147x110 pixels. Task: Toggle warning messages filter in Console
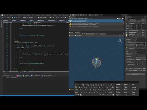[120, 18]
